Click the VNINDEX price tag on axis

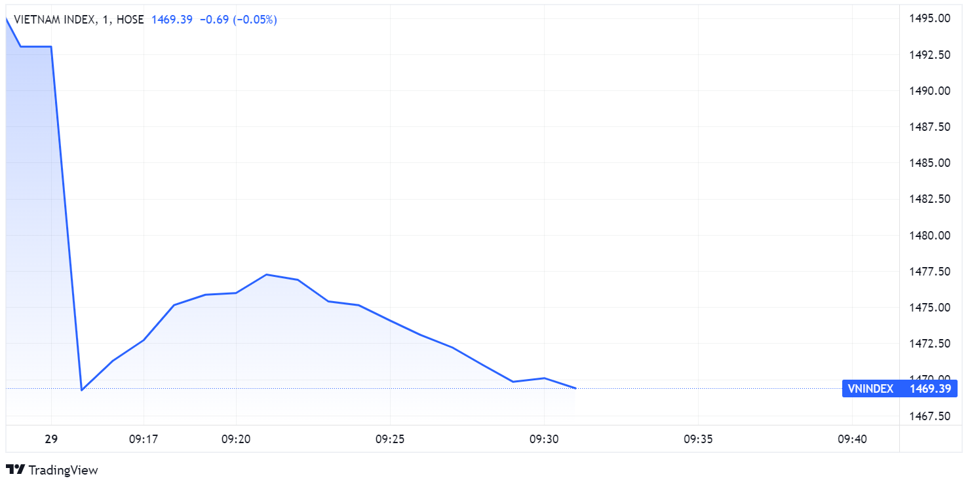click(x=901, y=389)
